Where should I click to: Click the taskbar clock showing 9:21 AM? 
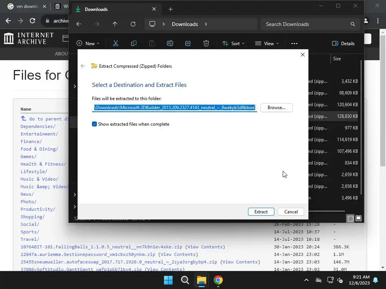359,280
